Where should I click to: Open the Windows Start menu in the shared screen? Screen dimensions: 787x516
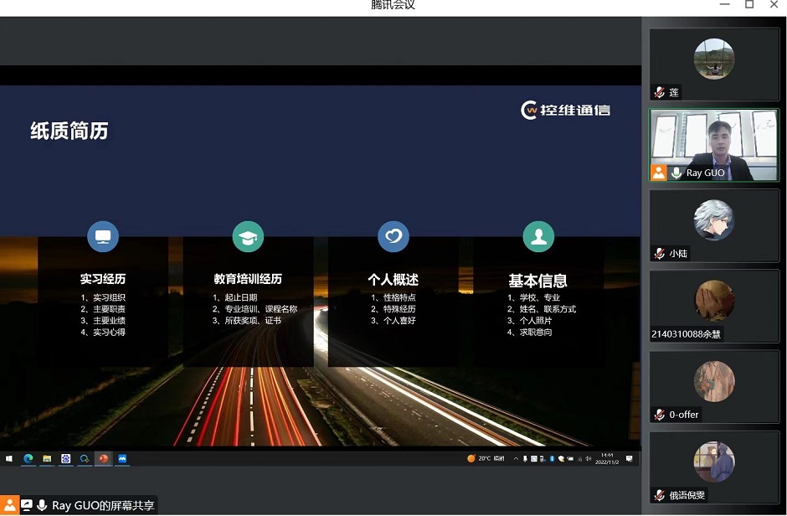coord(10,458)
